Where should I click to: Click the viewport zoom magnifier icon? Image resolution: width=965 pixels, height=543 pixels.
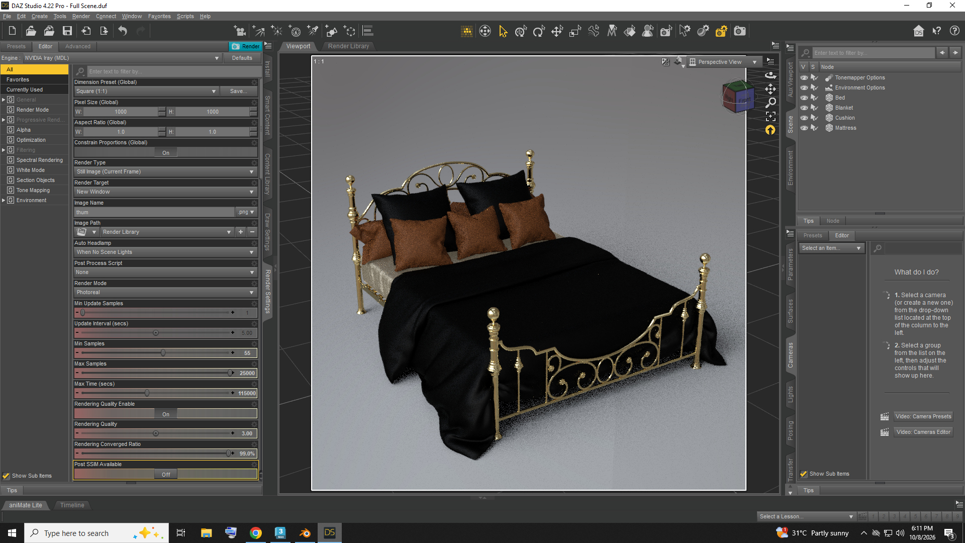770,103
